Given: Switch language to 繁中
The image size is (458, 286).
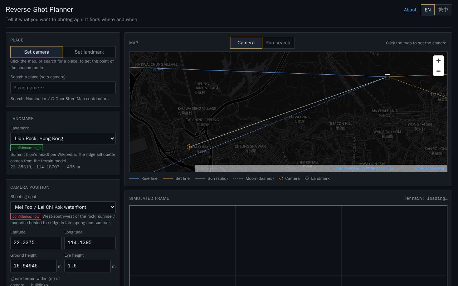Looking at the screenshot, I should pos(443,10).
